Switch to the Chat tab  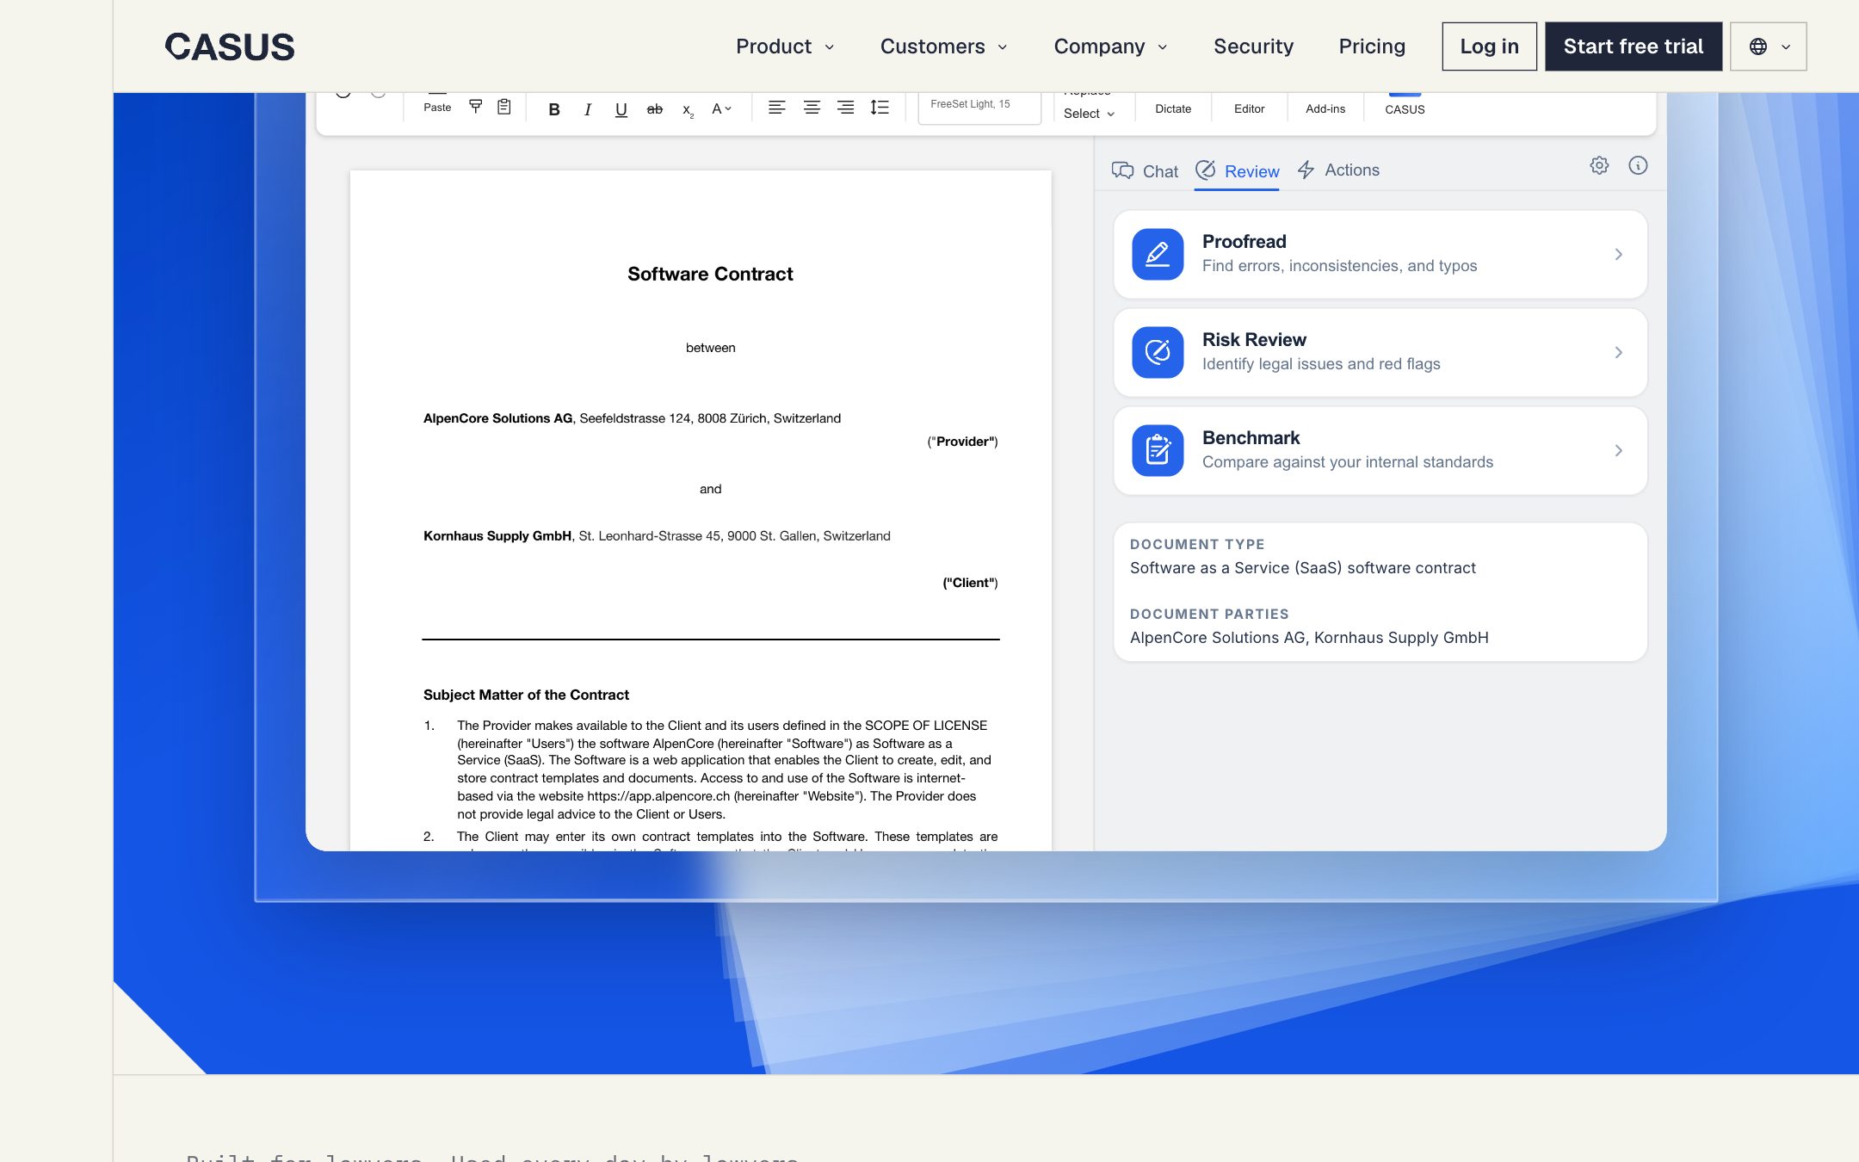pos(1145,170)
